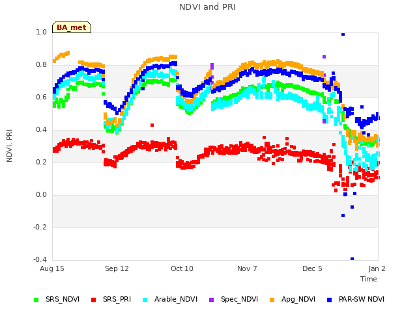Toggle the SRS_NDVI legend label

(x=63, y=299)
